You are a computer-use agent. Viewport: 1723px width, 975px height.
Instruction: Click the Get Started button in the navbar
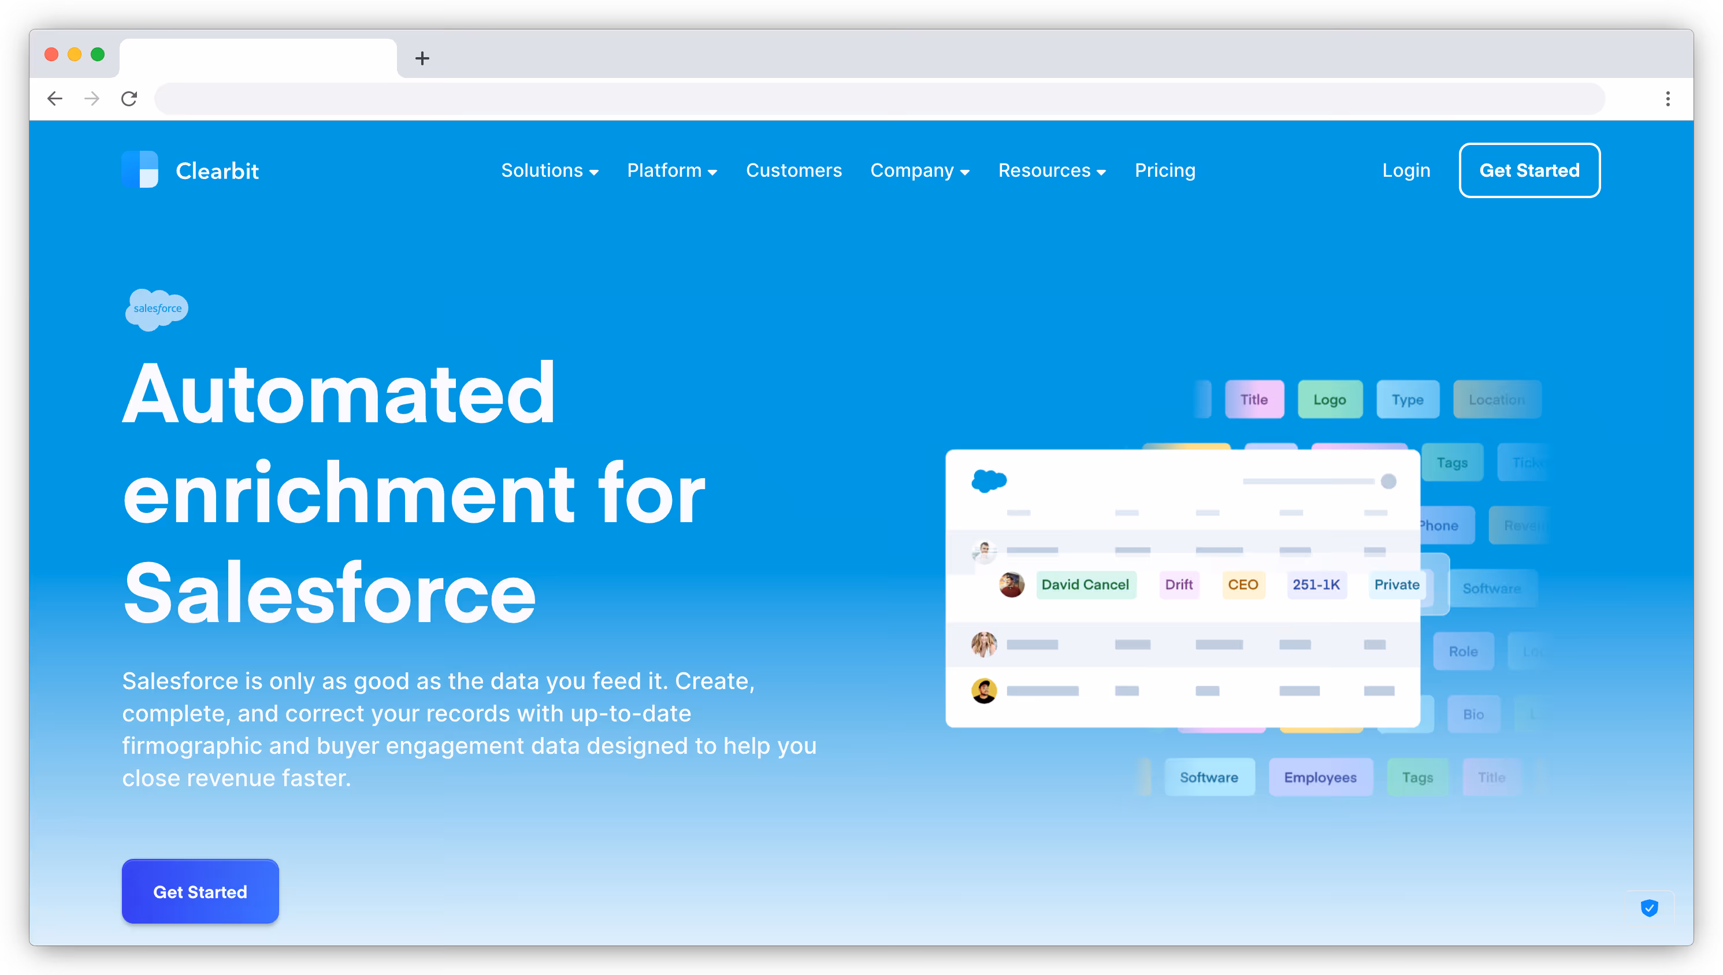tap(1529, 170)
